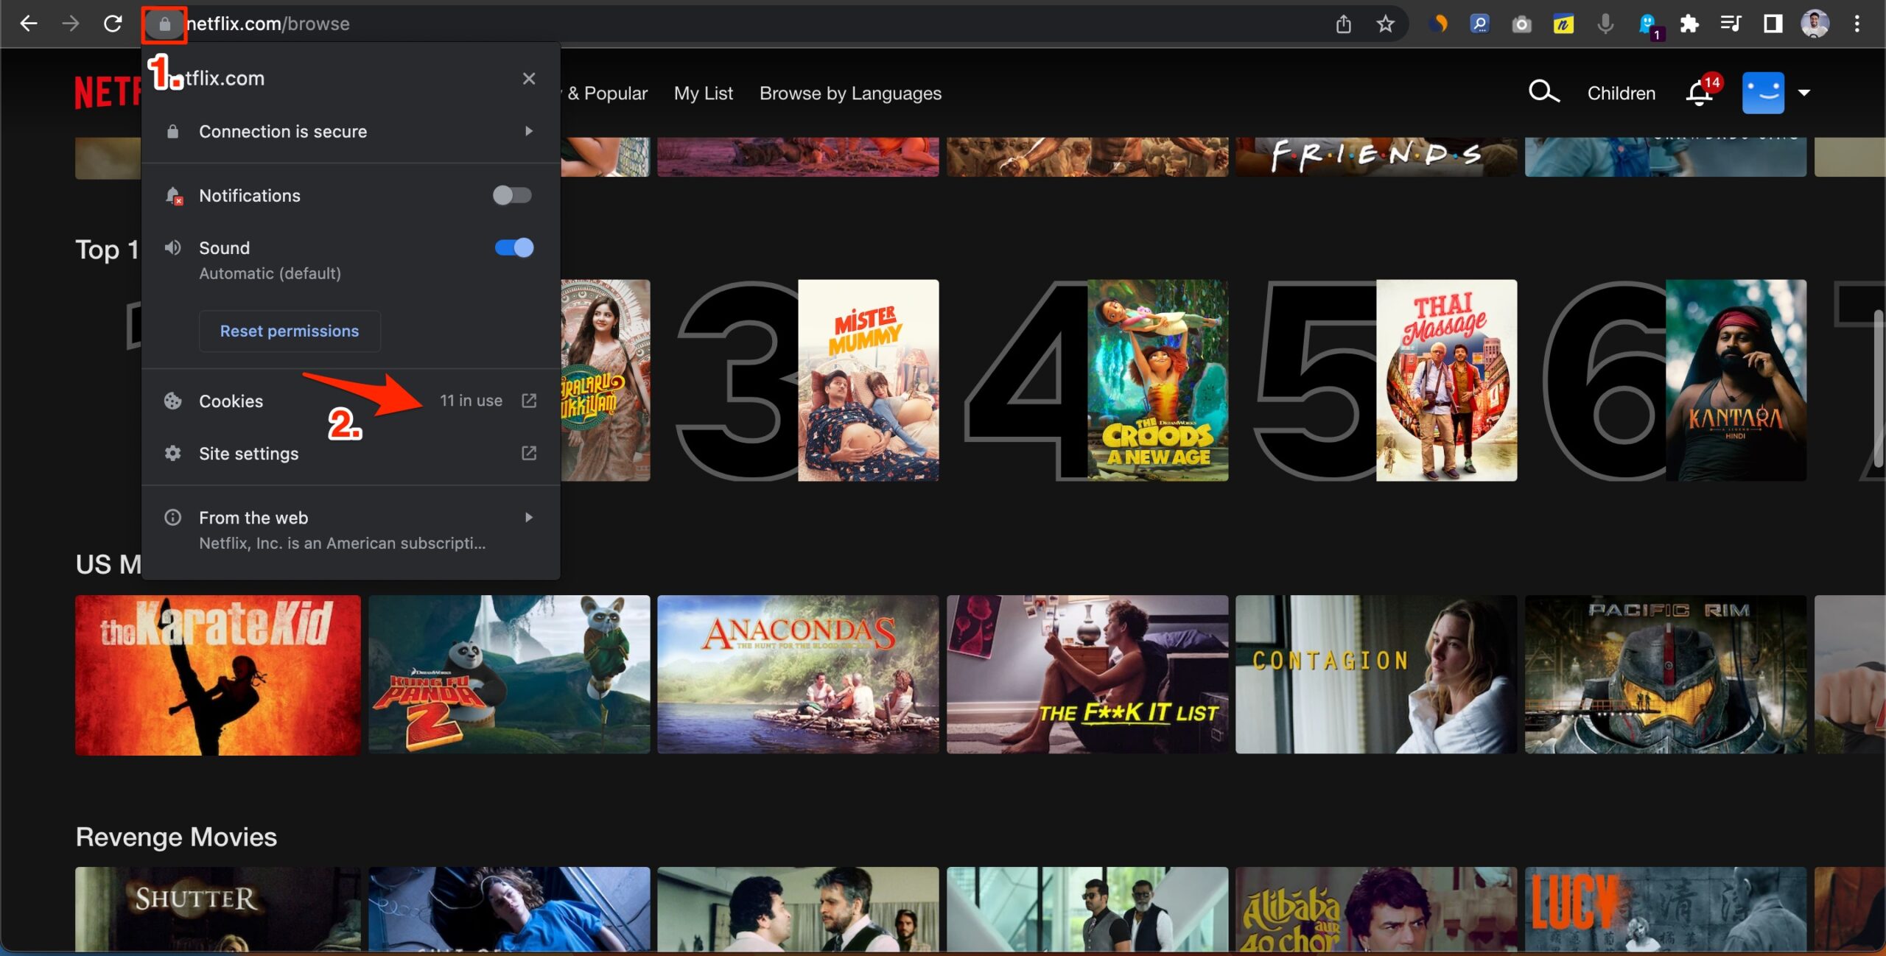Open the profile dropdown caret
Viewport: 1886px width, 956px height.
[x=1804, y=93]
